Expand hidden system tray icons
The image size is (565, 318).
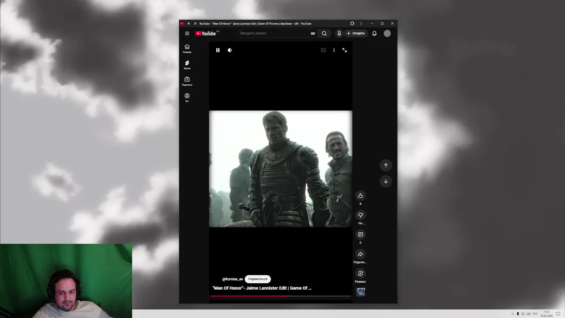[512, 314]
